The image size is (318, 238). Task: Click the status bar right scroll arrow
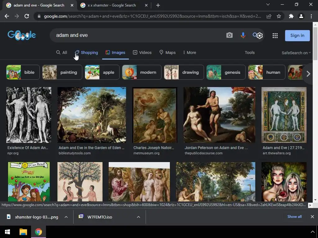point(310,205)
